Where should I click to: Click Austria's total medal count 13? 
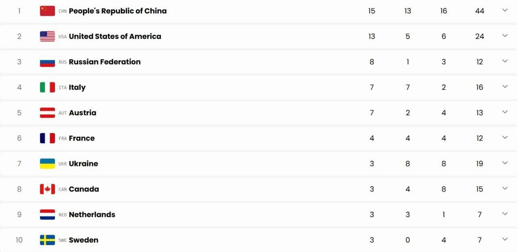pos(479,113)
